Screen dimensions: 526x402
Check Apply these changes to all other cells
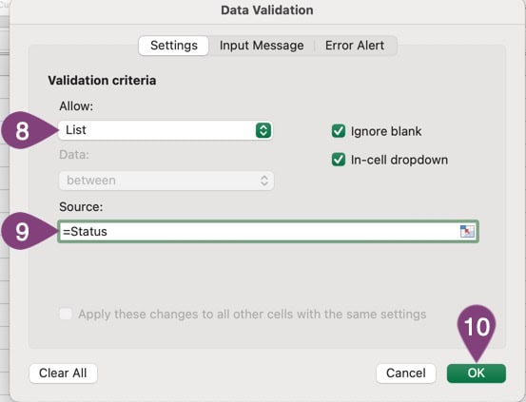pyautogui.click(x=66, y=315)
